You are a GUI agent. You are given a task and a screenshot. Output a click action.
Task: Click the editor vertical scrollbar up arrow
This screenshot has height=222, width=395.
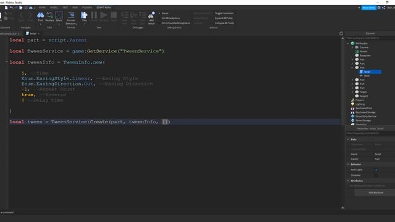[x=343, y=38]
